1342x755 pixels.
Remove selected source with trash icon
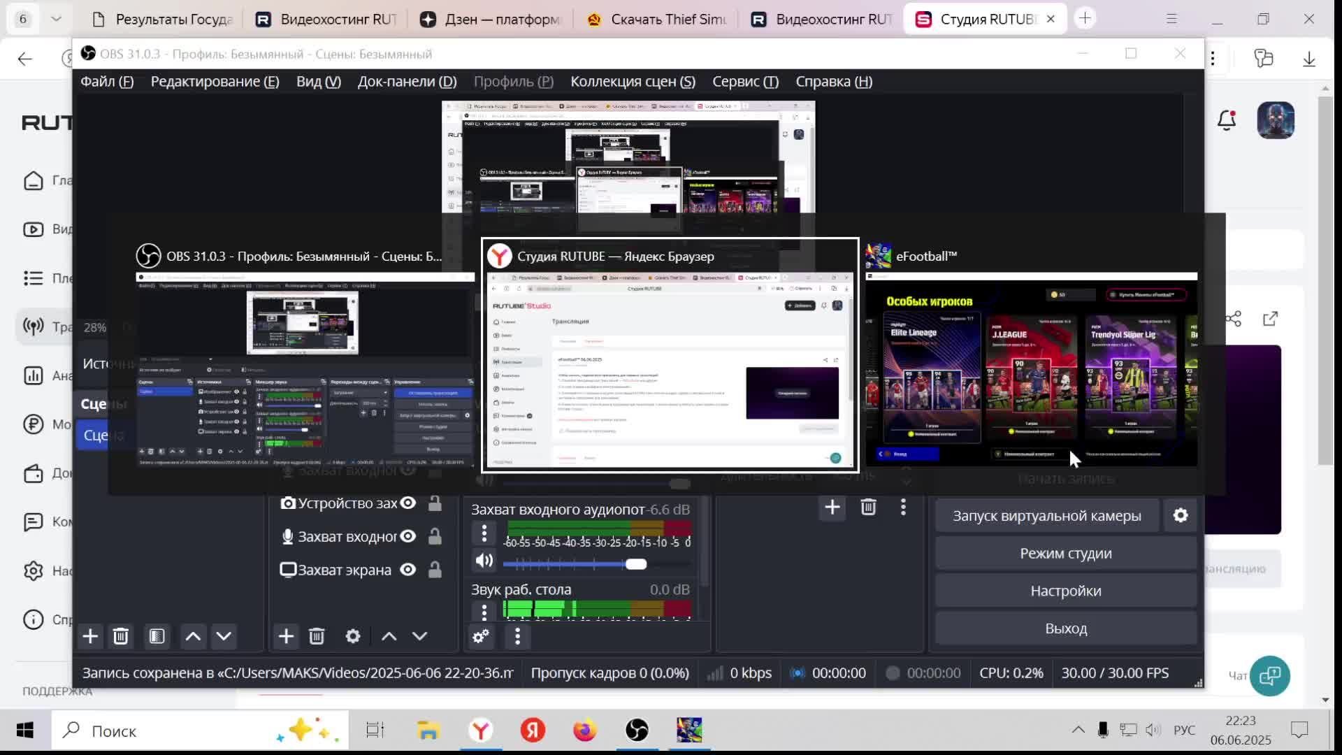point(317,636)
